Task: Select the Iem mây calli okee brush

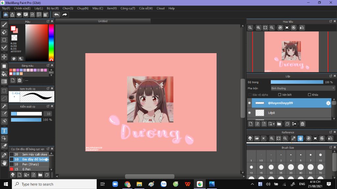Action: tap(29, 154)
